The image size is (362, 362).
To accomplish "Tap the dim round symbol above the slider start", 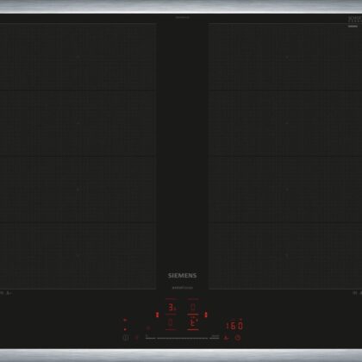I will pyautogui.click(x=148, y=328).
